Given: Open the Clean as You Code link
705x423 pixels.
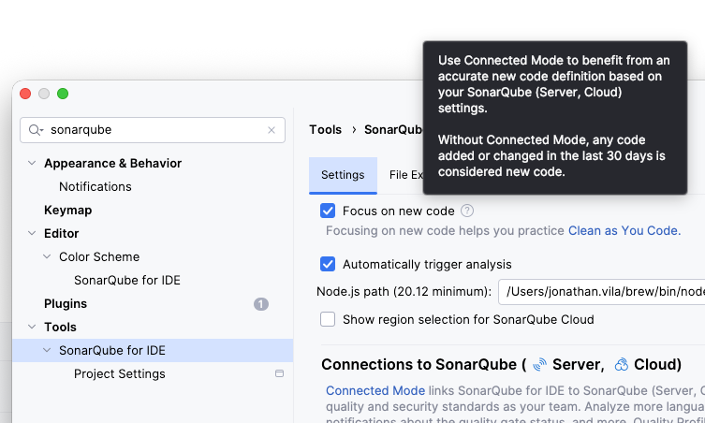Looking at the screenshot, I should (x=624, y=230).
